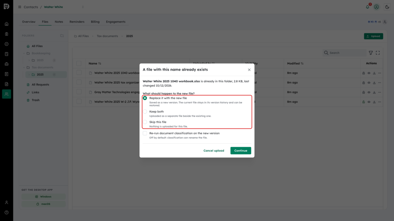Enable re-run document classification checkbox
The image size is (394, 221).
[145, 133]
